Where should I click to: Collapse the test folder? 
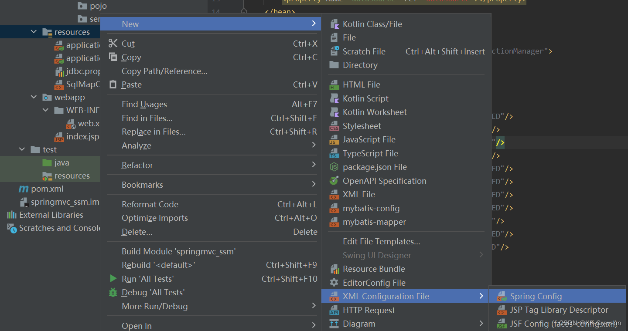22,149
